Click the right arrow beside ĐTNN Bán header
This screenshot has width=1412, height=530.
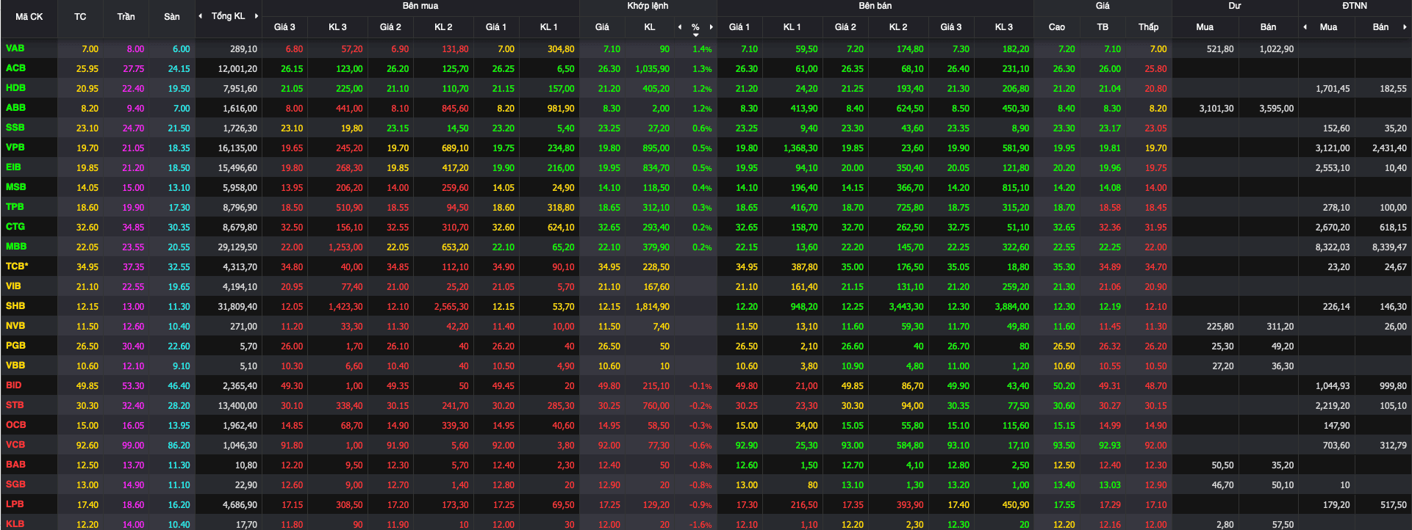(x=1405, y=27)
